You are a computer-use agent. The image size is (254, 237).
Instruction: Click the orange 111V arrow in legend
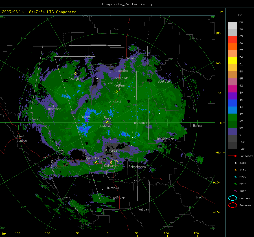[x=233, y=170]
